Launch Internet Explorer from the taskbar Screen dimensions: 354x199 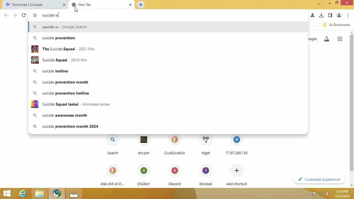tap(22, 193)
